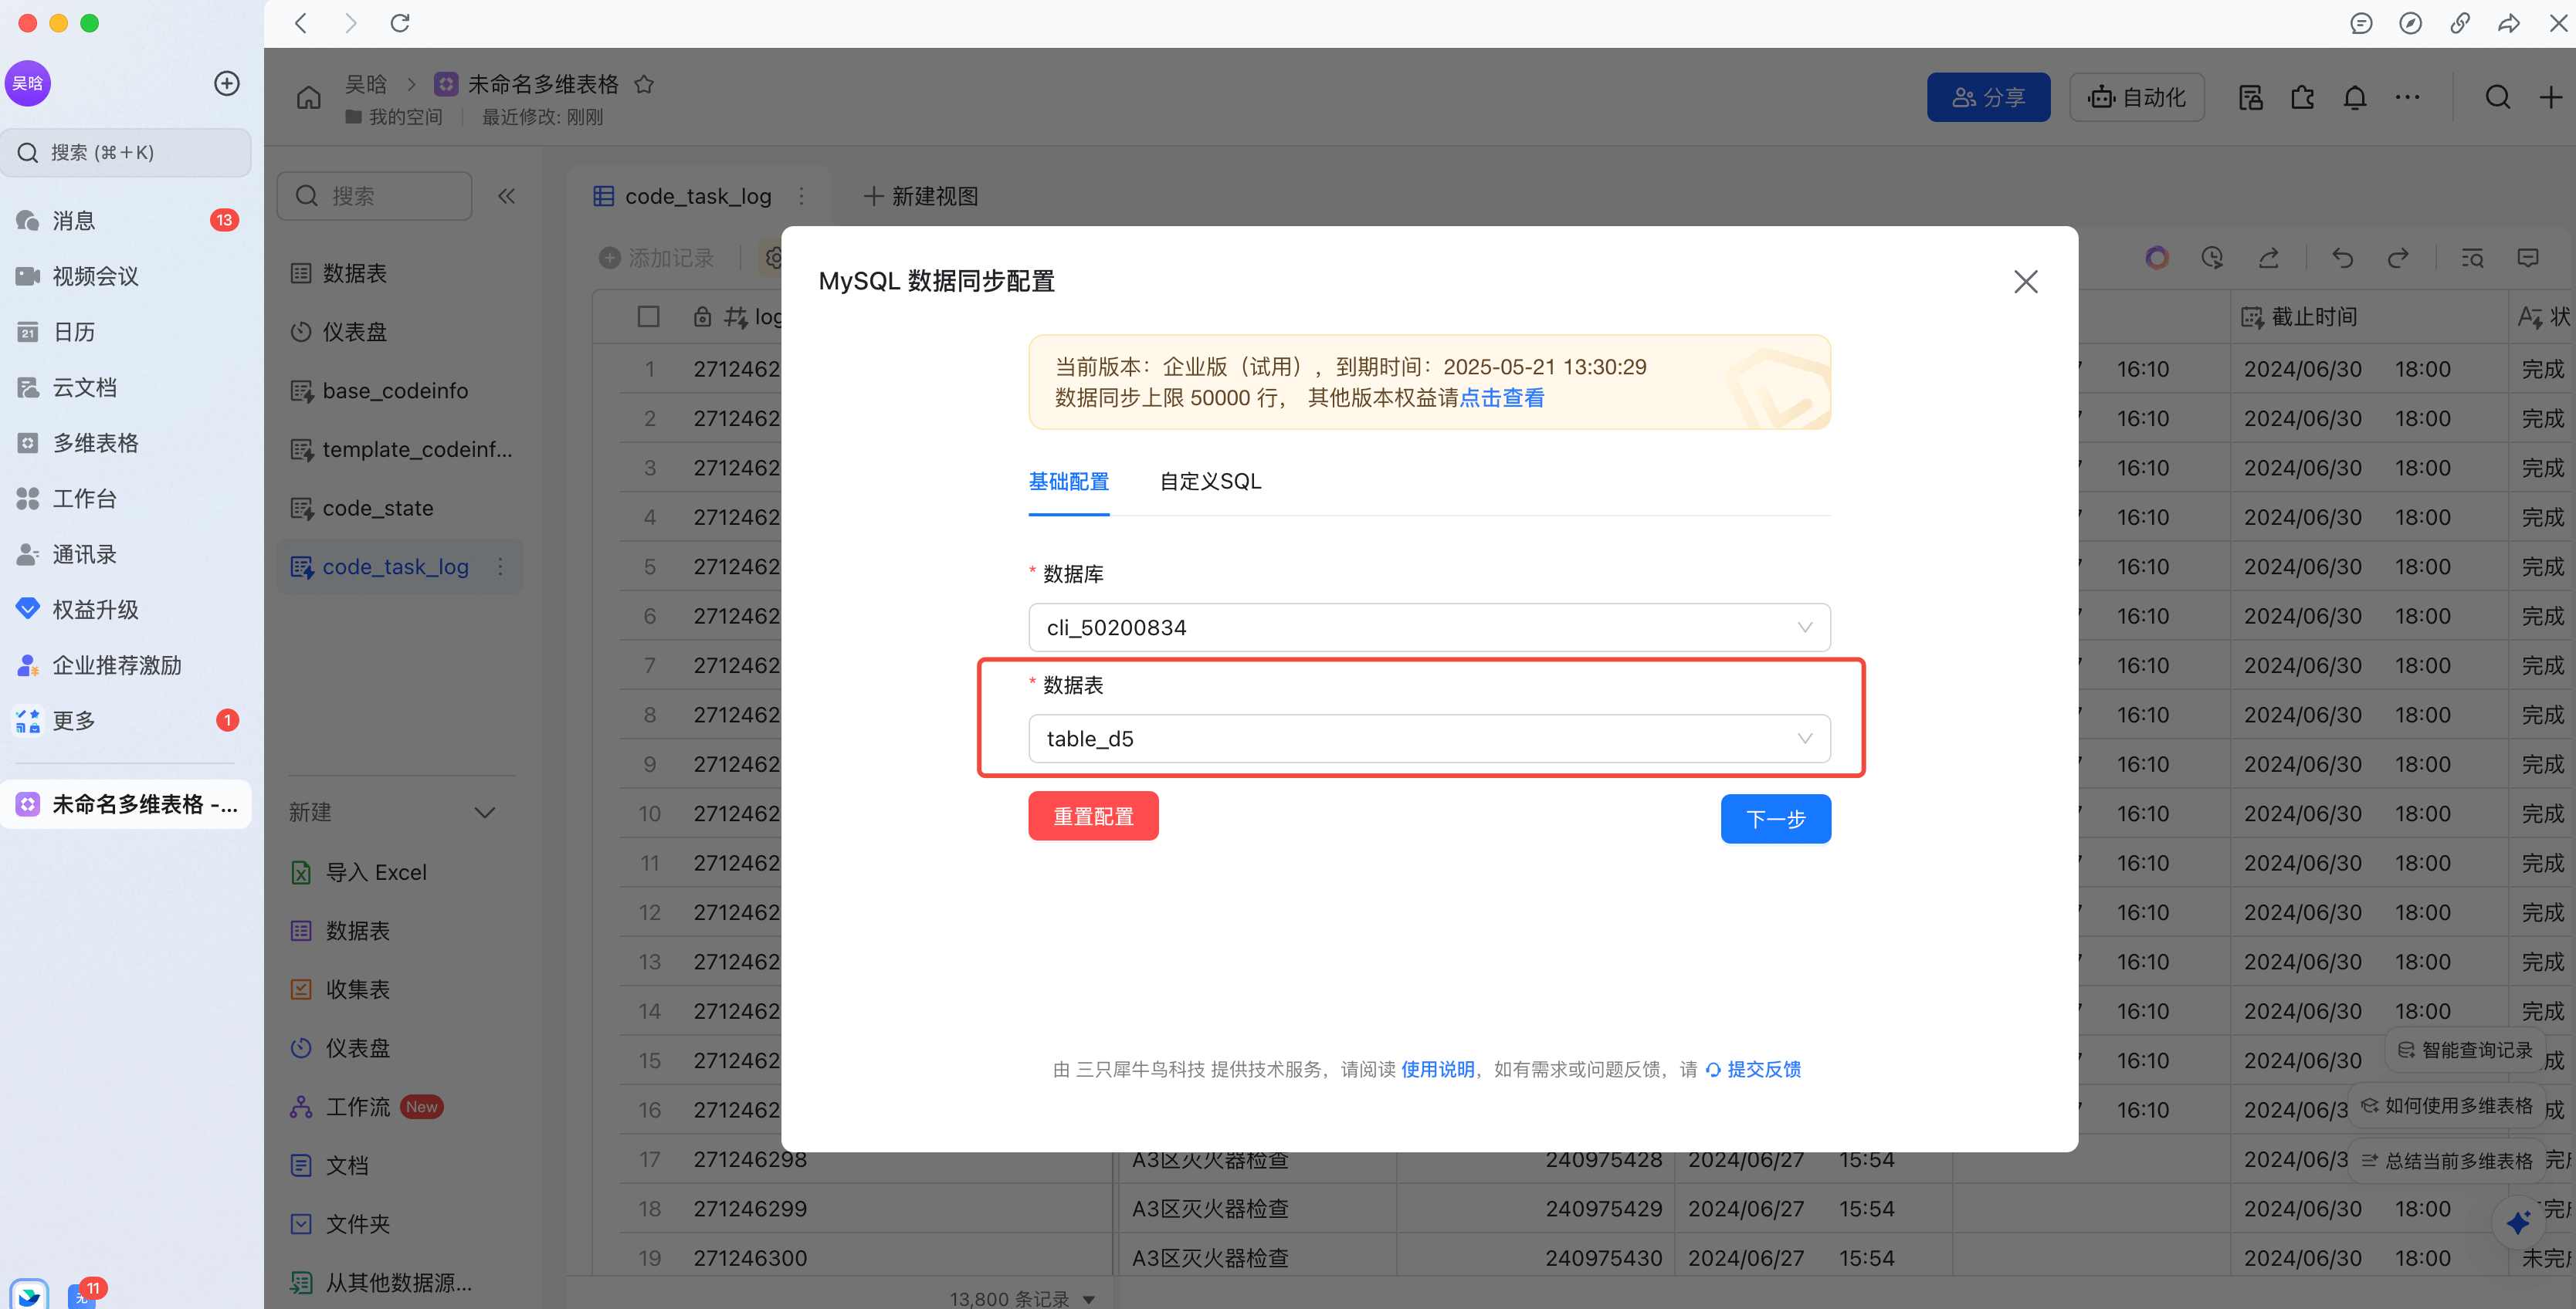This screenshot has width=2576, height=1309.
Task: Collapse the 新建 section chevron
Action: 485,813
